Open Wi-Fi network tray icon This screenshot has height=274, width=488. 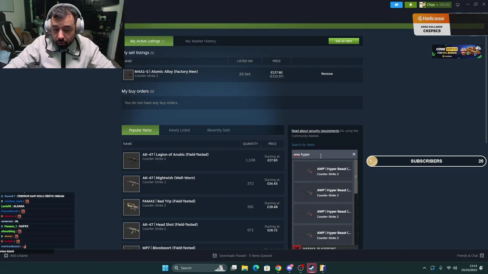click(449, 268)
